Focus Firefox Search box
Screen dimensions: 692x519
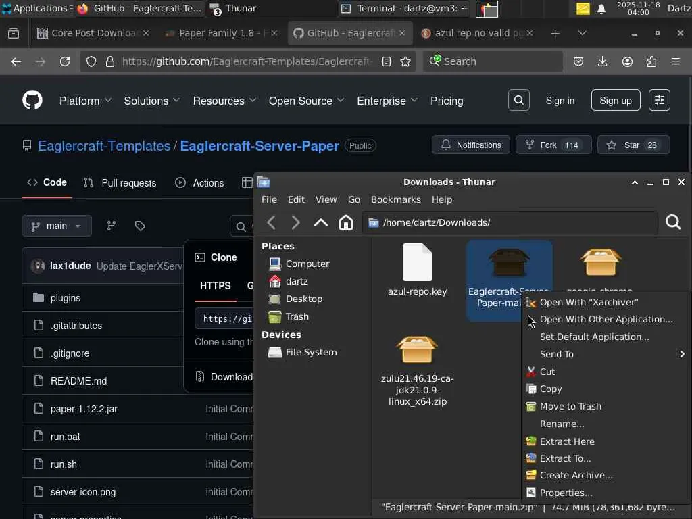tap(493, 61)
